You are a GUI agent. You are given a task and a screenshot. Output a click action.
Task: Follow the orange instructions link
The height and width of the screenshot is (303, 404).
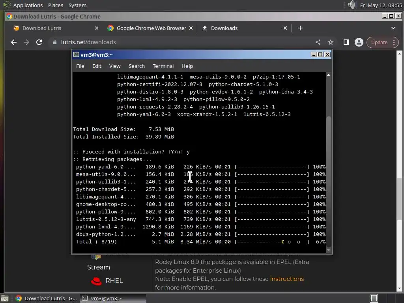pyautogui.click(x=287, y=279)
